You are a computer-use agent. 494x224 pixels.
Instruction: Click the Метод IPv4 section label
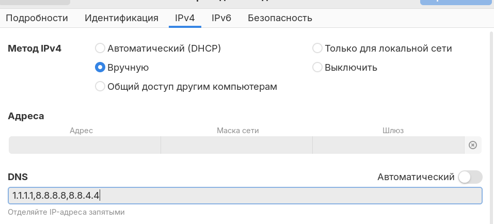pyautogui.click(x=35, y=49)
